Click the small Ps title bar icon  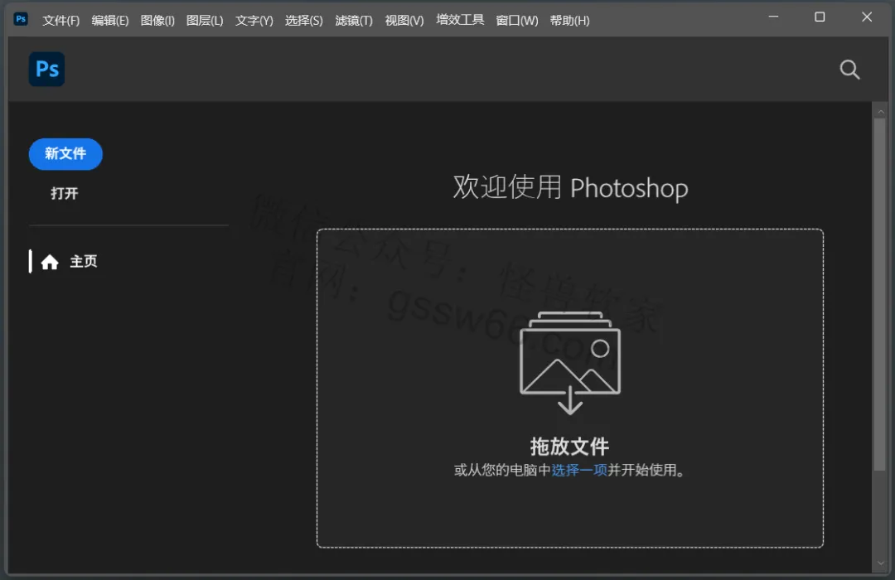[x=21, y=19]
